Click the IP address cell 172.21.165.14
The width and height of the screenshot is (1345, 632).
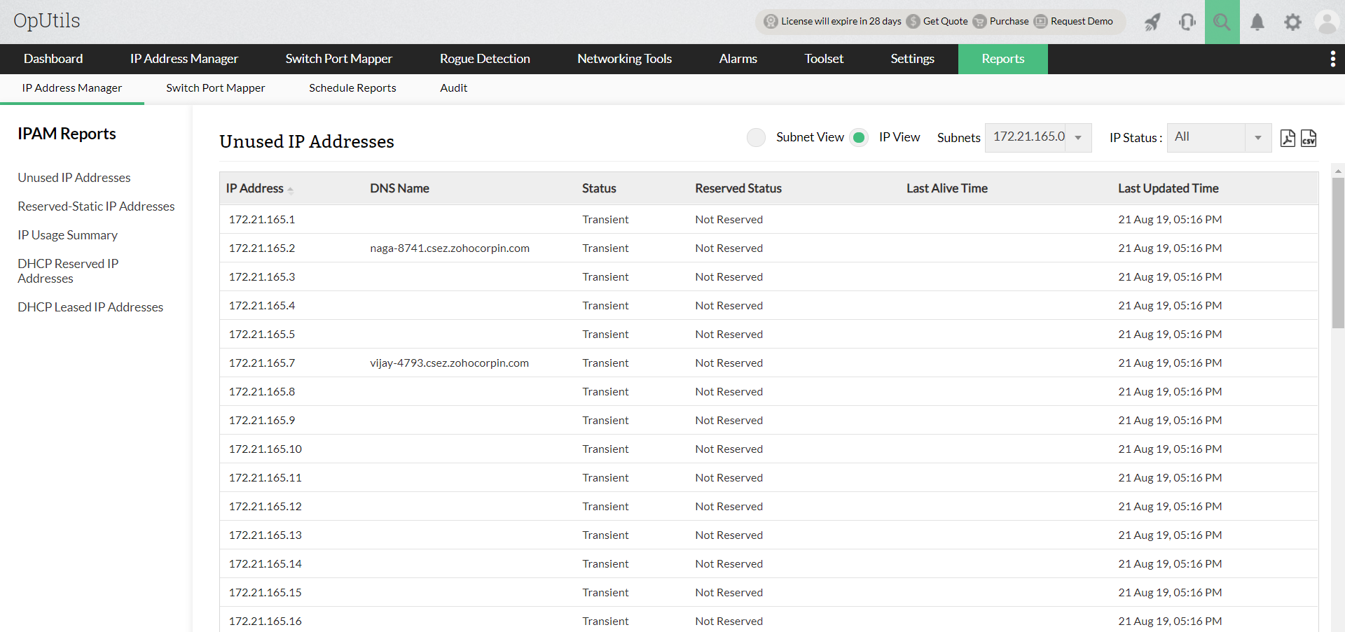click(265, 564)
